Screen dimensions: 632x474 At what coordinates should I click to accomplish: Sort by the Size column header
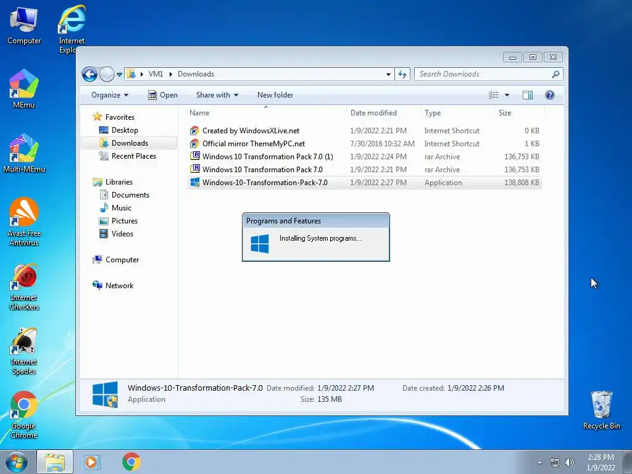click(518, 113)
